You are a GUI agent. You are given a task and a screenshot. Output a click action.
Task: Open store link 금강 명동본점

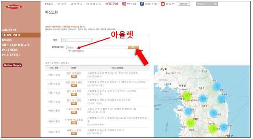(74, 73)
